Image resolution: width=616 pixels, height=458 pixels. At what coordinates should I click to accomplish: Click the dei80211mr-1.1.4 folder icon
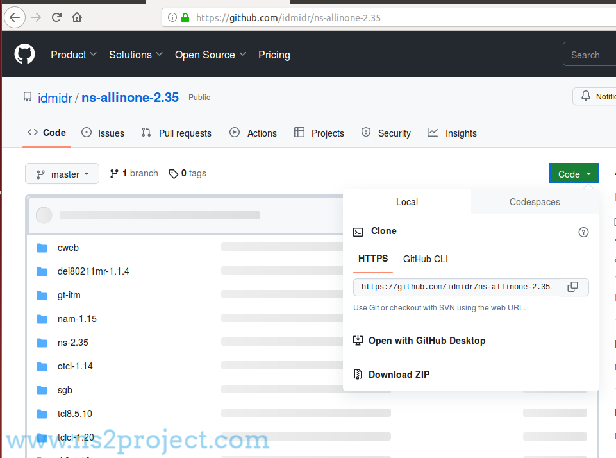tap(42, 271)
